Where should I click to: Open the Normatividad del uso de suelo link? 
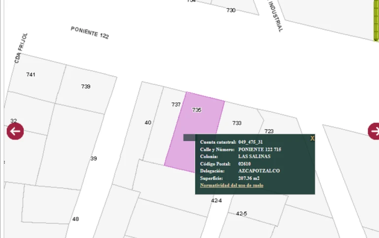(x=231, y=185)
